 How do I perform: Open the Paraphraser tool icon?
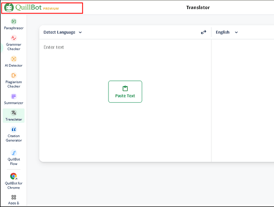(x=14, y=22)
